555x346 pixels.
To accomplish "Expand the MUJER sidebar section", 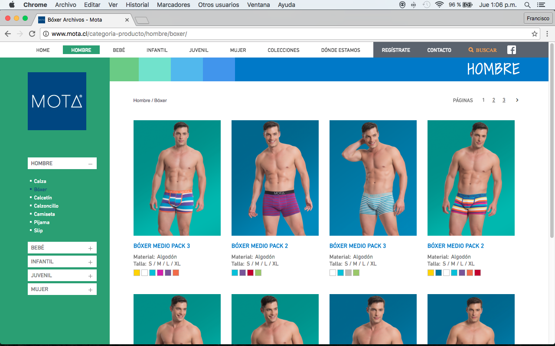I will coord(90,290).
